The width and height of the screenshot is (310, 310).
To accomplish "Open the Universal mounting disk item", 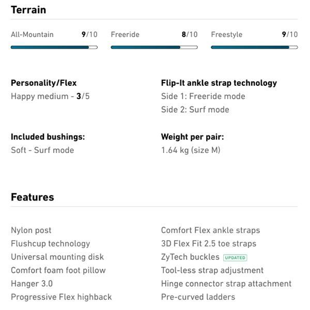I will pos(57,257).
